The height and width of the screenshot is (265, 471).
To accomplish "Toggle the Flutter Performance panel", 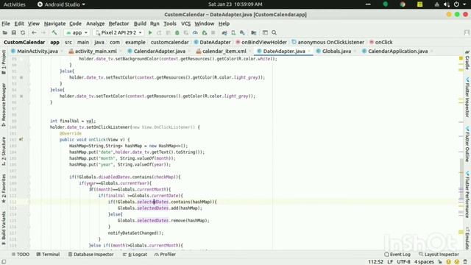I will 467,194.
